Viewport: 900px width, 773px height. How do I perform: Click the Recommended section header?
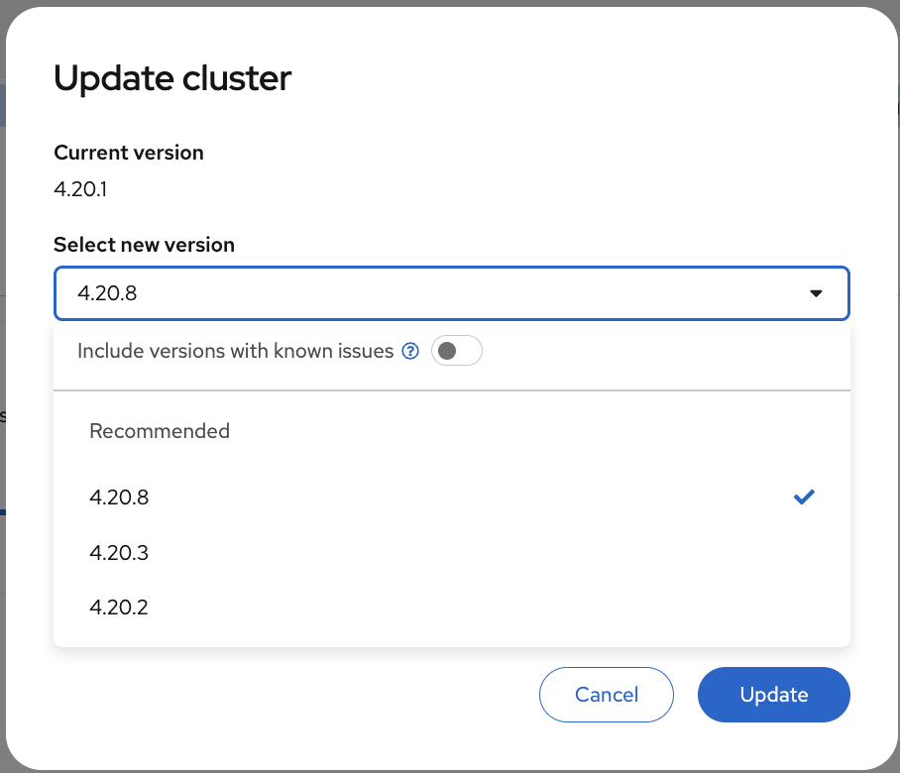(x=159, y=431)
